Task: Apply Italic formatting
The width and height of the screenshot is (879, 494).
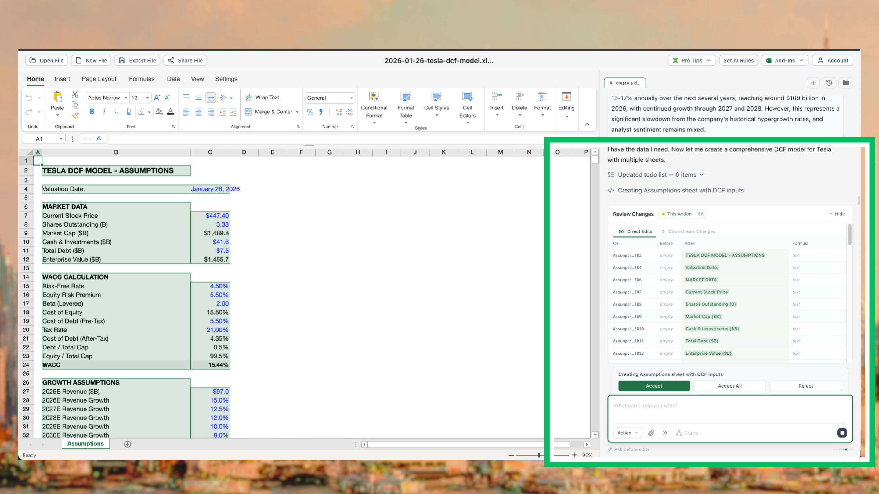Action: click(x=104, y=112)
